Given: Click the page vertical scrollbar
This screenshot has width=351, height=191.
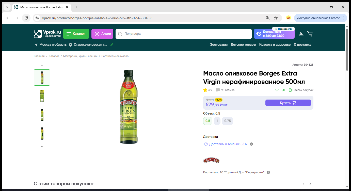Looking at the screenshot, I should [x=347, y=50].
